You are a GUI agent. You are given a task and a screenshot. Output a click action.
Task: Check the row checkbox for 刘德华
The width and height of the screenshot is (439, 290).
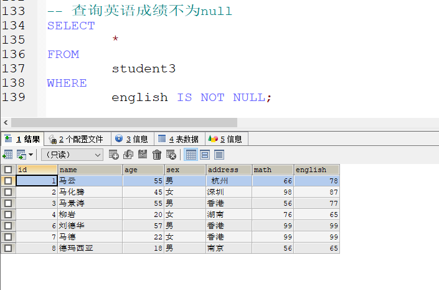click(8, 226)
